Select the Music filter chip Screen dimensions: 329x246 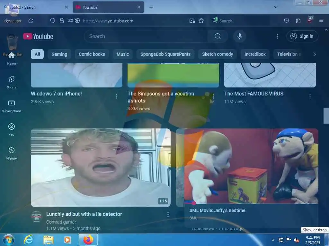(123, 54)
